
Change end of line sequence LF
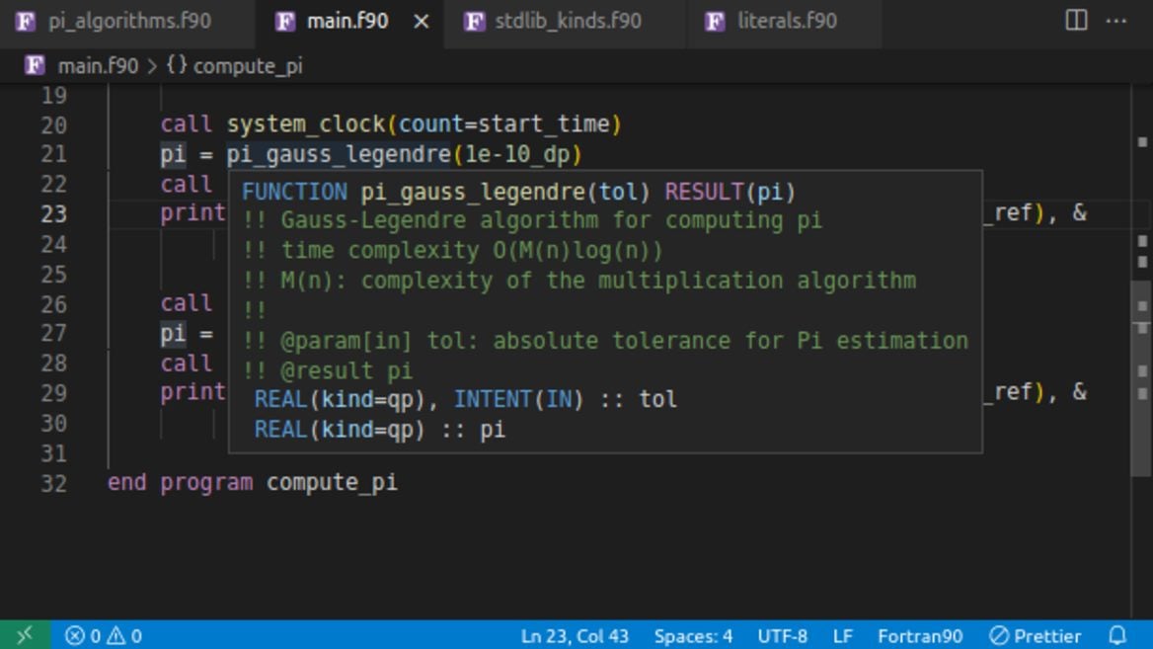coord(843,636)
